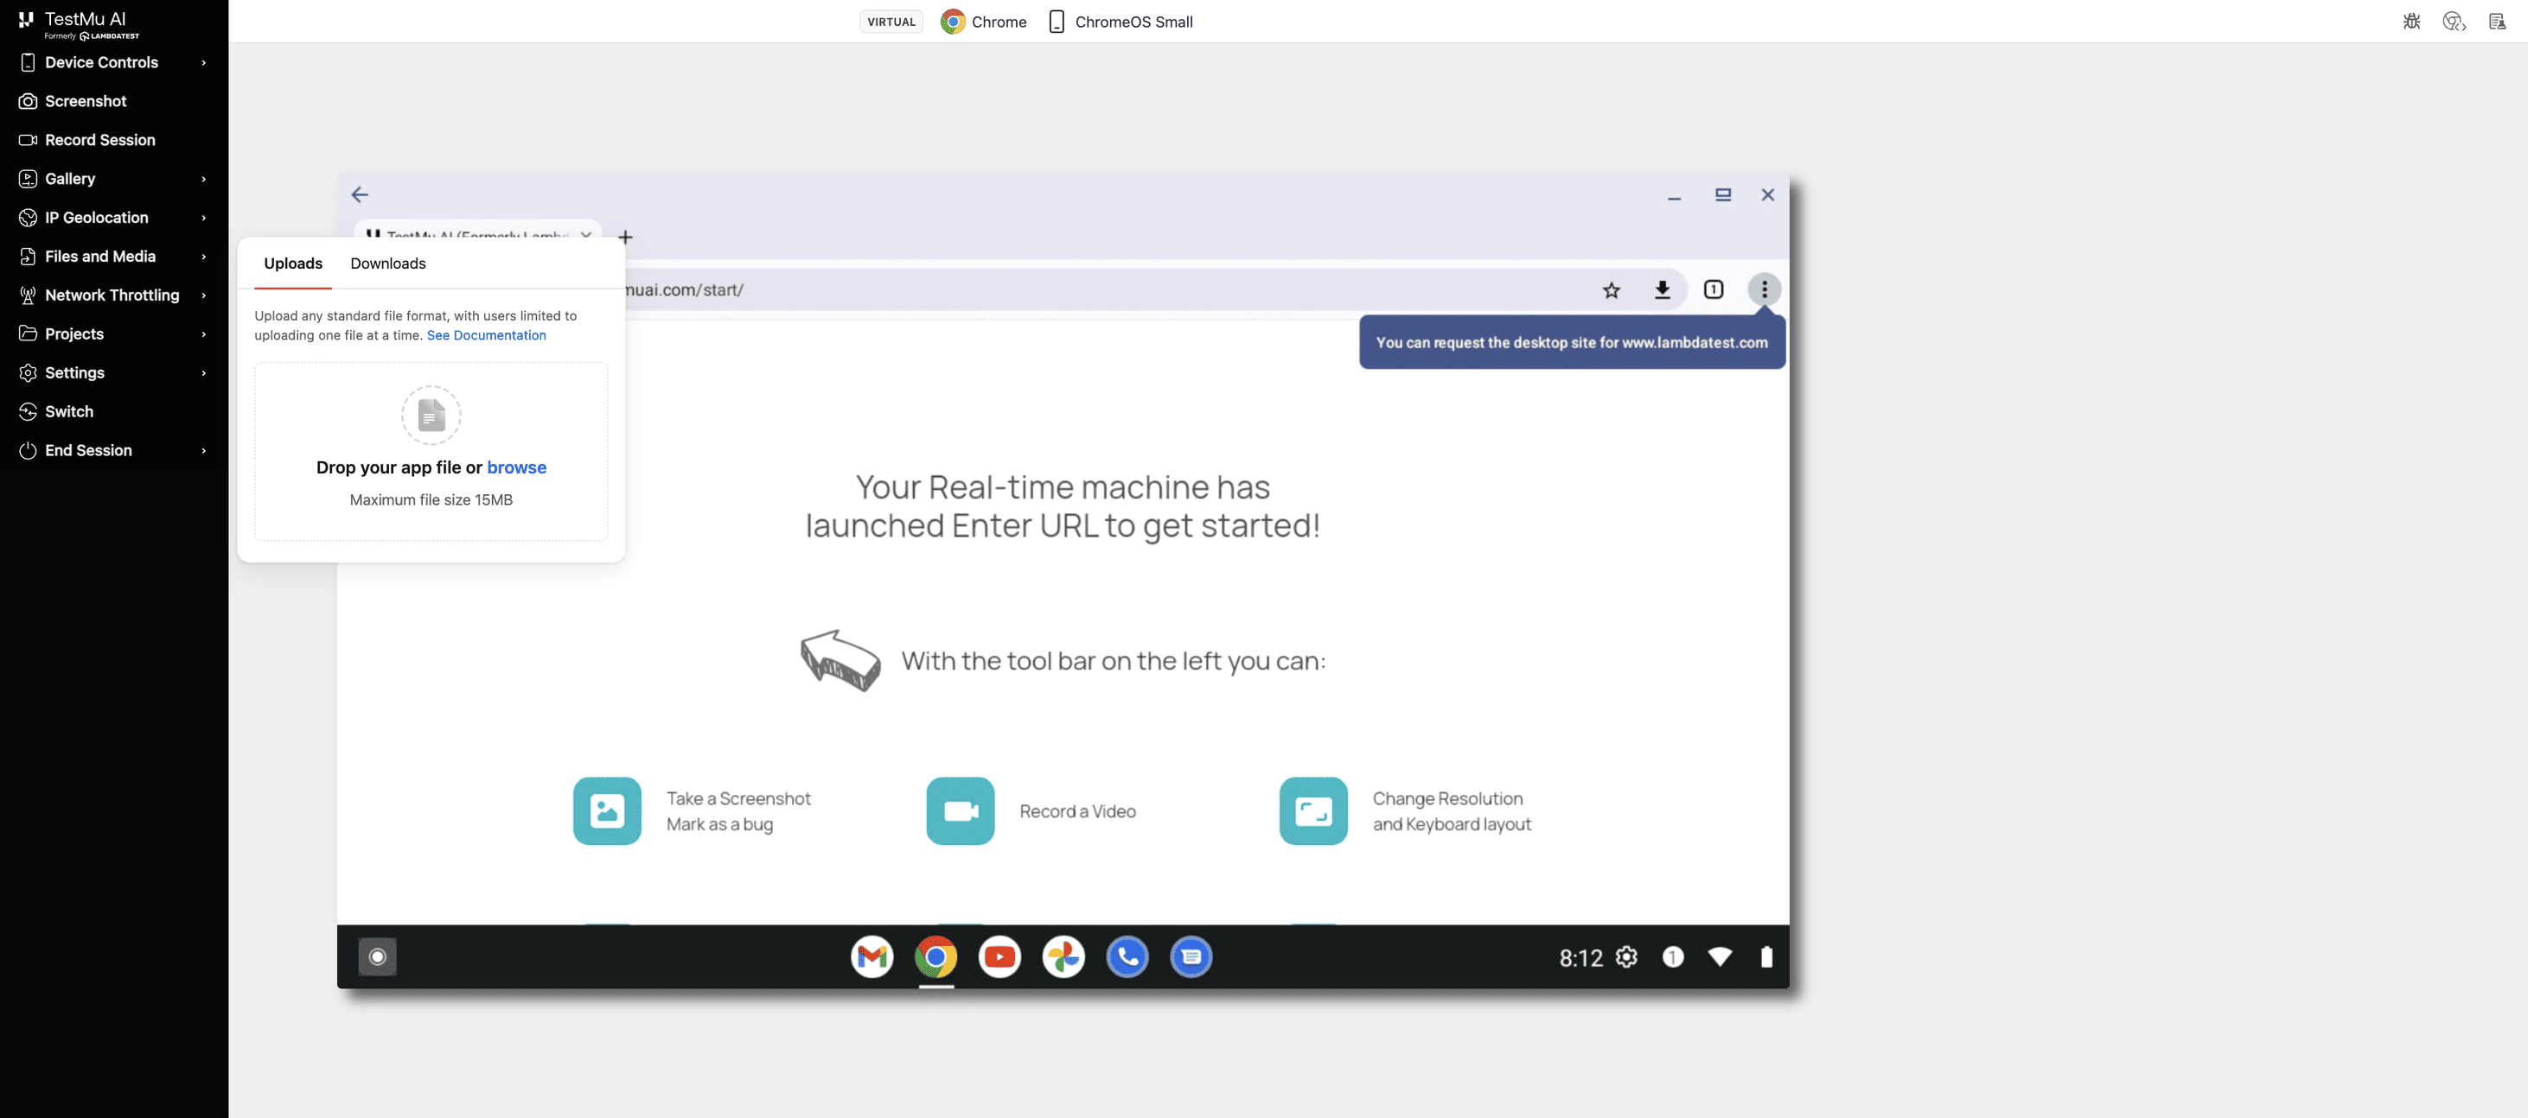Click the Record a Video tile icon

coord(960,811)
